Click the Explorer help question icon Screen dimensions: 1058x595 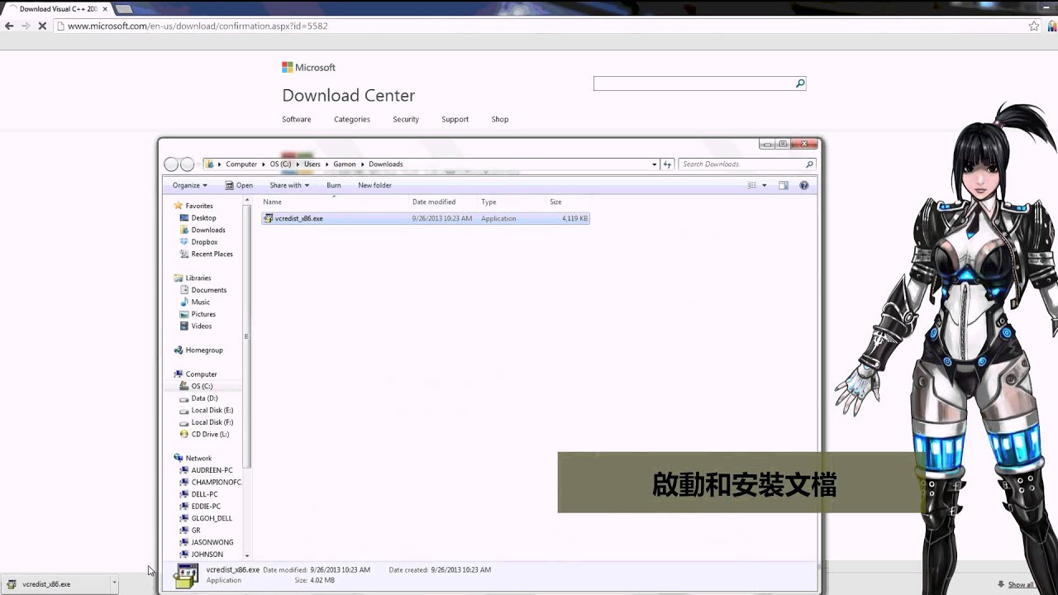[x=803, y=185]
